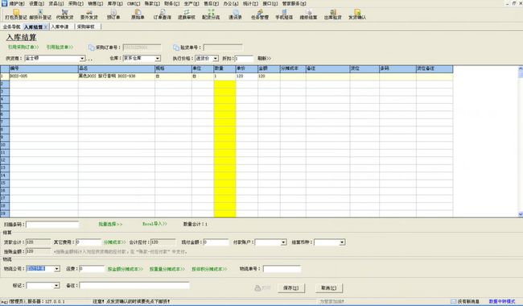Focus the 扫描条码 input field
Screen dimensions: 523x306
[x=52, y=224]
